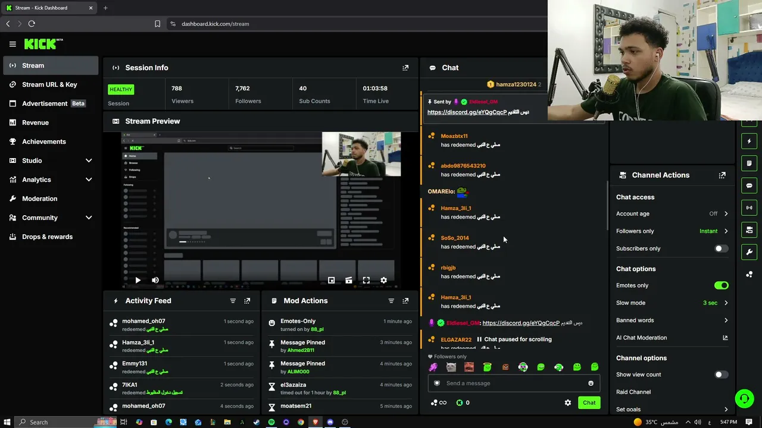The image size is (762, 428).
Task: Click the Send a message field
Action: (514, 383)
